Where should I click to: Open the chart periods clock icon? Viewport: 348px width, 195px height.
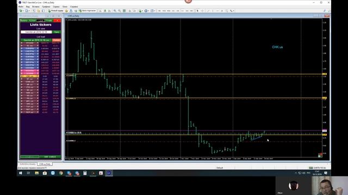click(x=146, y=11)
